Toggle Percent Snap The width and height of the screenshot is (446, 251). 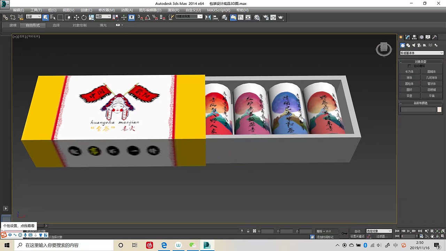(x=155, y=17)
